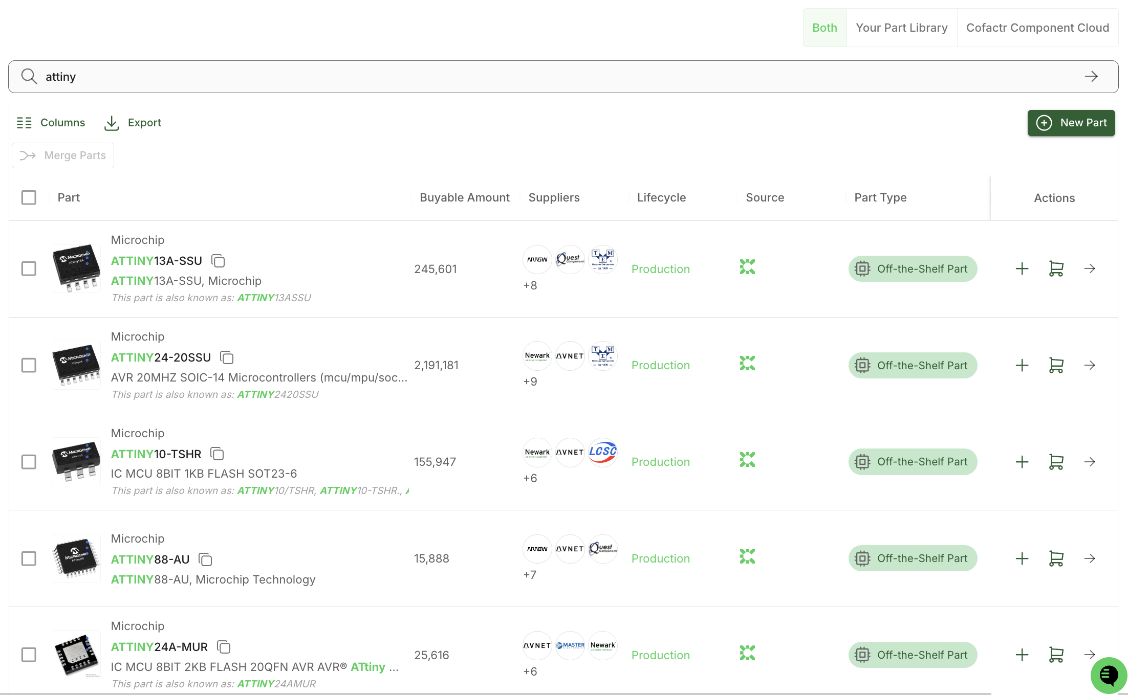Viewport: 1128px width, 695px height.
Task: Click the Merge Parts button
Action: pos(63,155)
